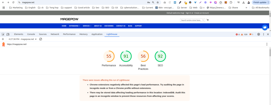271x105 pixels.
Task: Open the BLOG page
Action: [x=130, y=26]
